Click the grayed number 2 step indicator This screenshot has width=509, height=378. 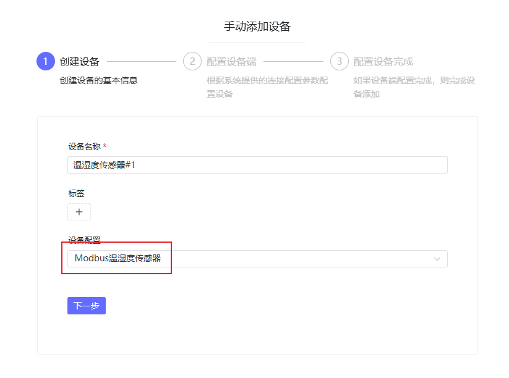pyautogui.click(x=192, y=61)
